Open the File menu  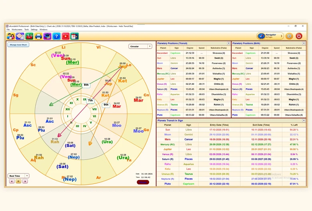8,30
